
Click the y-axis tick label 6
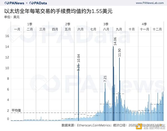8,89
